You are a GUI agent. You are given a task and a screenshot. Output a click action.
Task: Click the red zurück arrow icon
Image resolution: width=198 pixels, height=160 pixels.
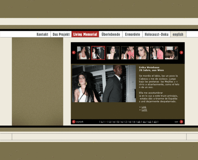click(74, 122)
